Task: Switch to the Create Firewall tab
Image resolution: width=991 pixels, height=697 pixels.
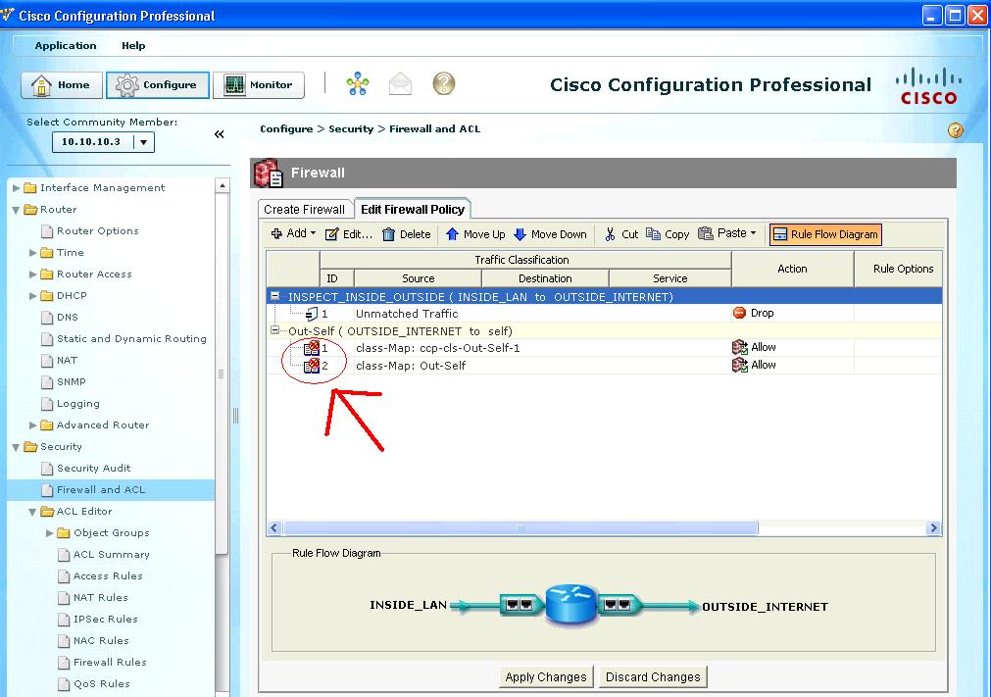Action: [x=305, y=209]
